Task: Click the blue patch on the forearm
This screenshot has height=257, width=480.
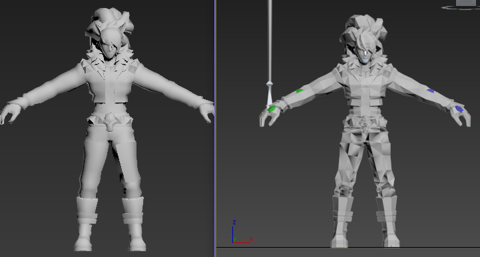Action: click(431, 91)
